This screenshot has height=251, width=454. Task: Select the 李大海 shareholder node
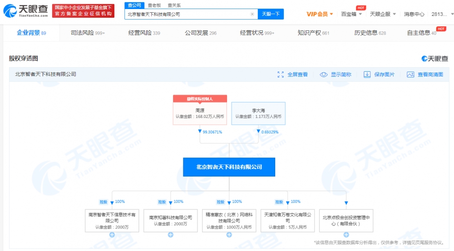coord(258,113)
